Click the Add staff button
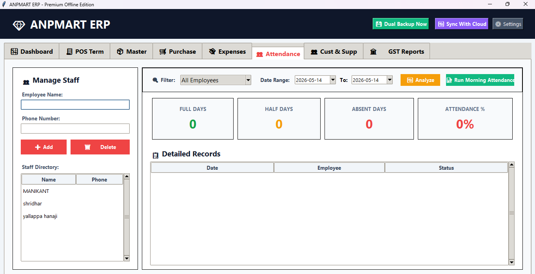Screen dimensions: 535x274 point(44,147)
